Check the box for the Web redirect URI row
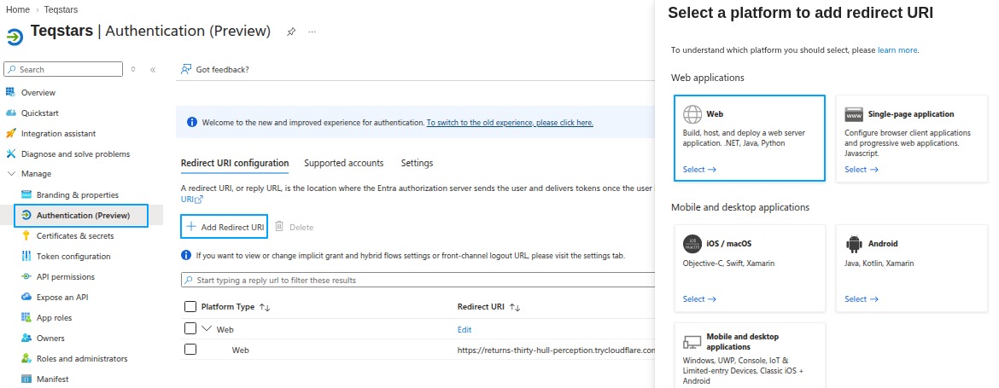The width and height of the screenshot is (999, 388). pyautogui.click(x=190, y=350)
